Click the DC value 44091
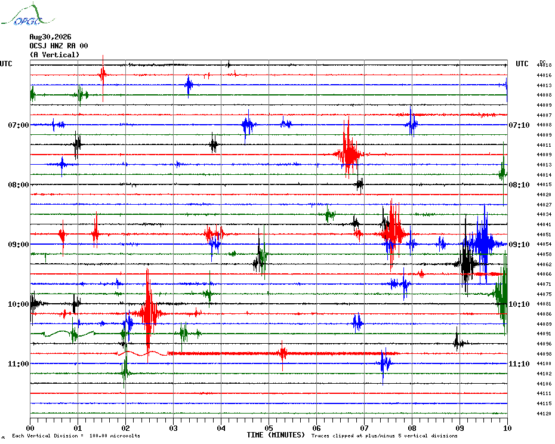Viewport: 555px width, 444px height. [544, 334]
